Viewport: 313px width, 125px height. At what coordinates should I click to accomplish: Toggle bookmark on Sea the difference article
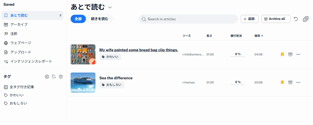point(282,82)
